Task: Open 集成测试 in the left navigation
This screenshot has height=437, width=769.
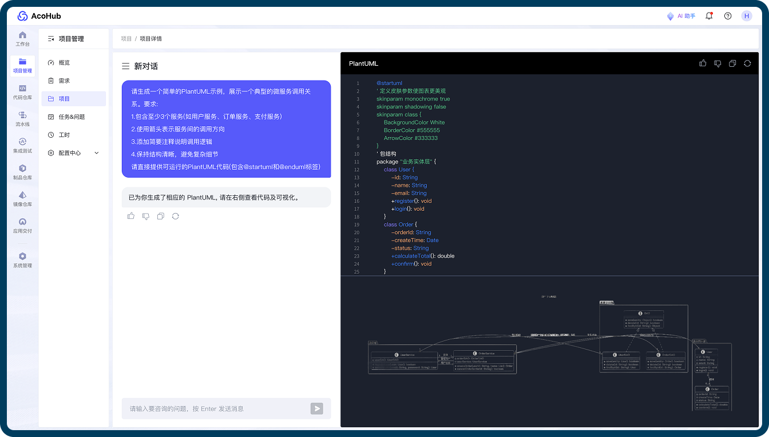Action: click(x=22, y=146)
